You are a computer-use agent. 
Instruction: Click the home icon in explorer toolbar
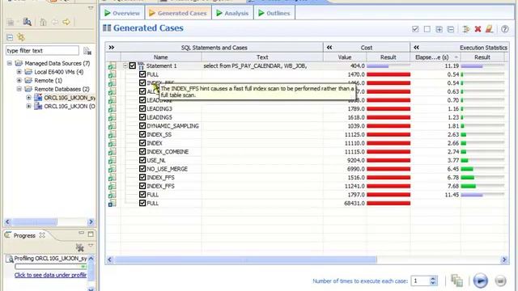point(43,22)
